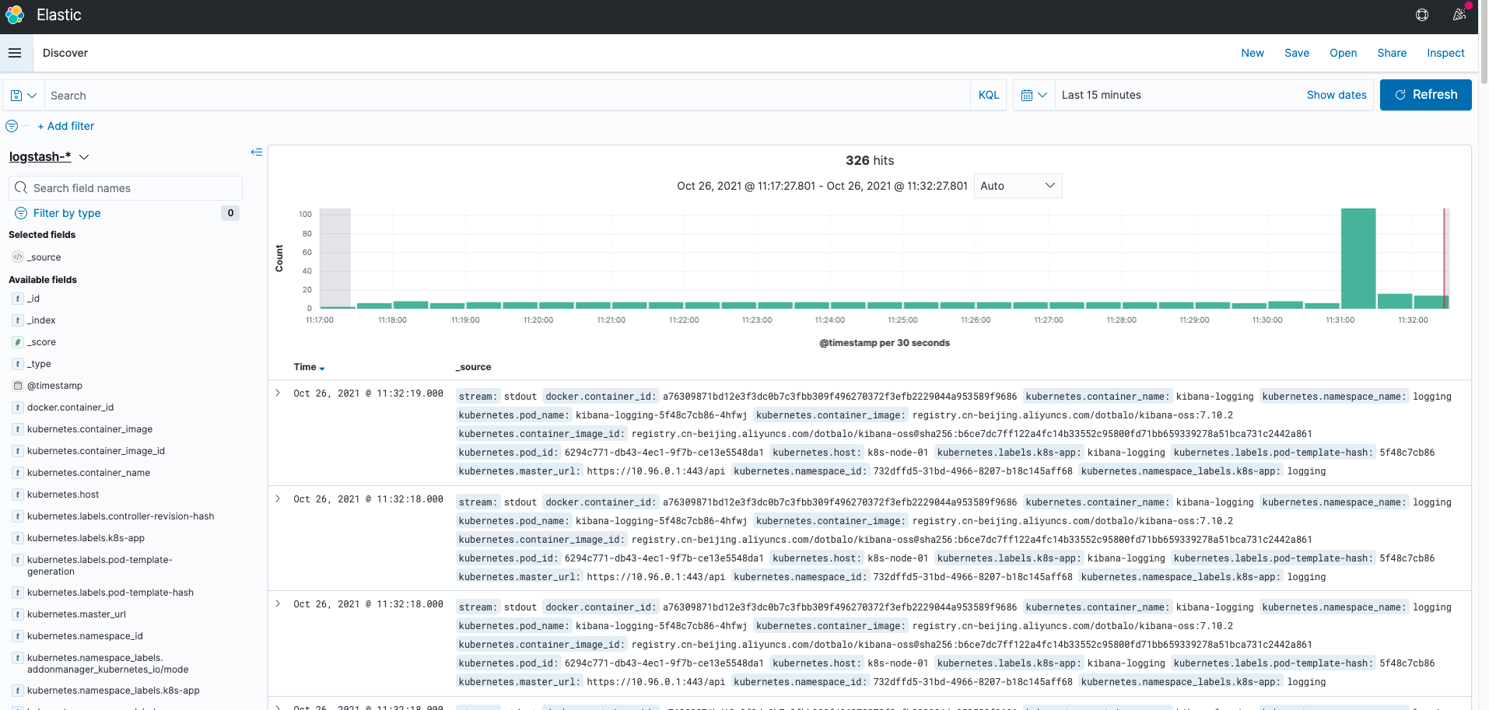Screen dimensions: 1489x710
Task: Click Open in the top menu
Action: pos(1343,53)
